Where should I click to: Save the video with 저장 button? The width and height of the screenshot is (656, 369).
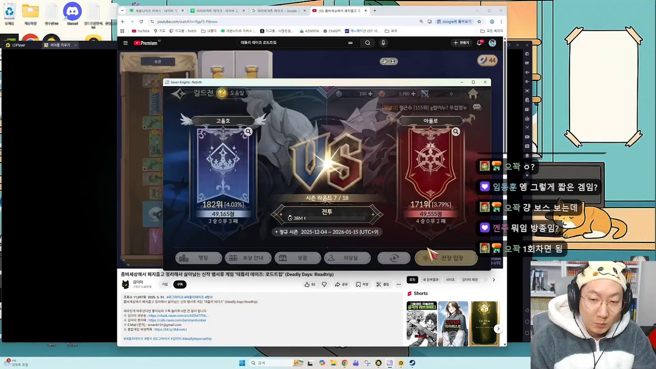coord(362,284)
